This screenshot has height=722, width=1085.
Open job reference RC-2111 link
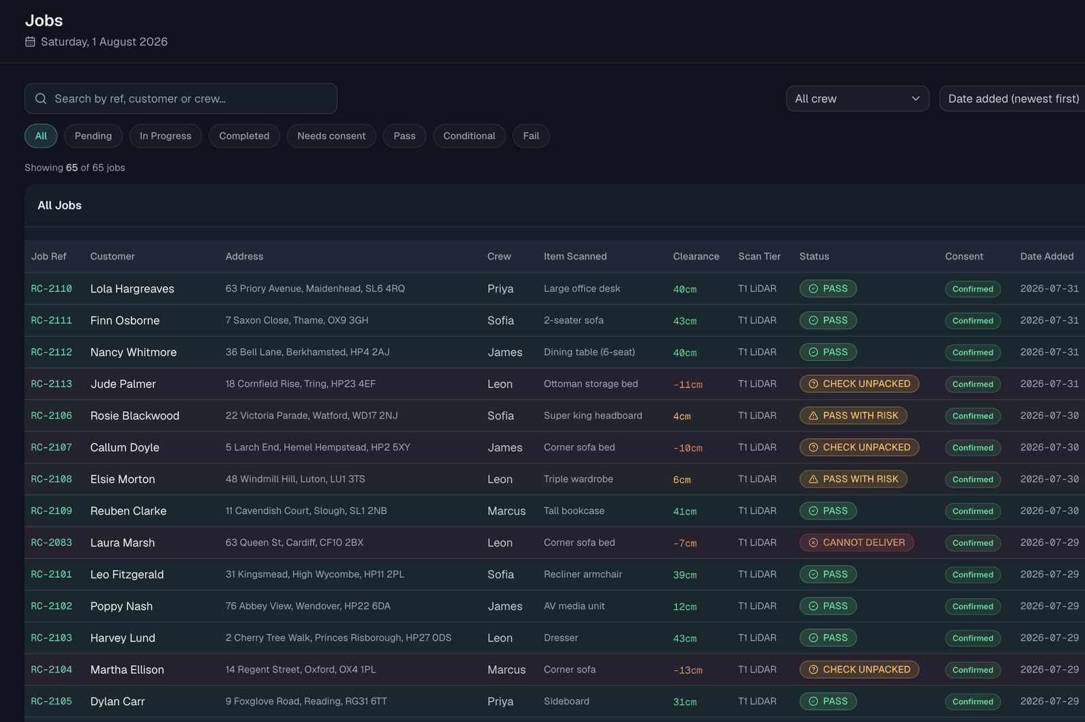coord(52,320)
